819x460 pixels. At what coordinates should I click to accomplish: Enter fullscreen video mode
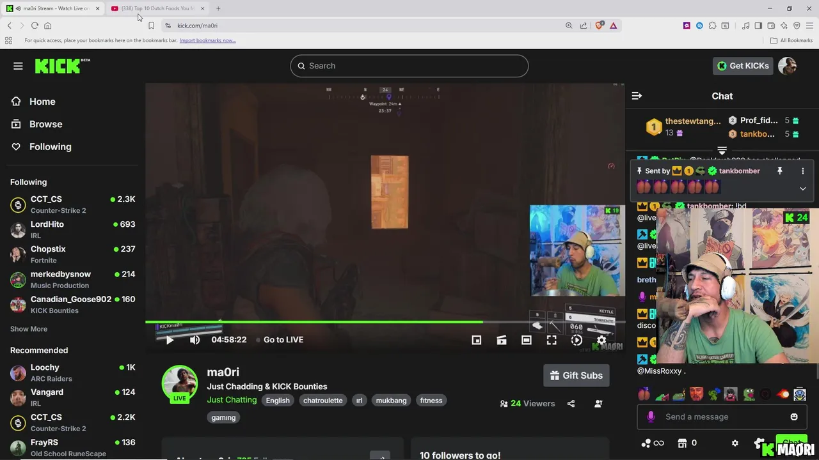(552, 340)
